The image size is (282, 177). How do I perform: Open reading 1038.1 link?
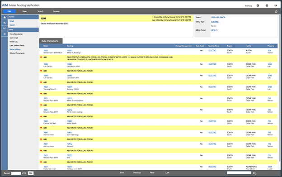pos(70,64)
